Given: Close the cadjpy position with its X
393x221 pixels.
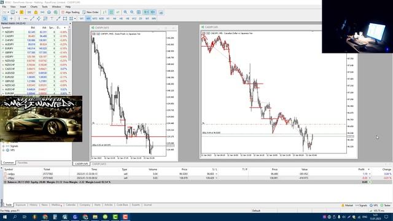Looking at the screenshot, I should point(370,174).
